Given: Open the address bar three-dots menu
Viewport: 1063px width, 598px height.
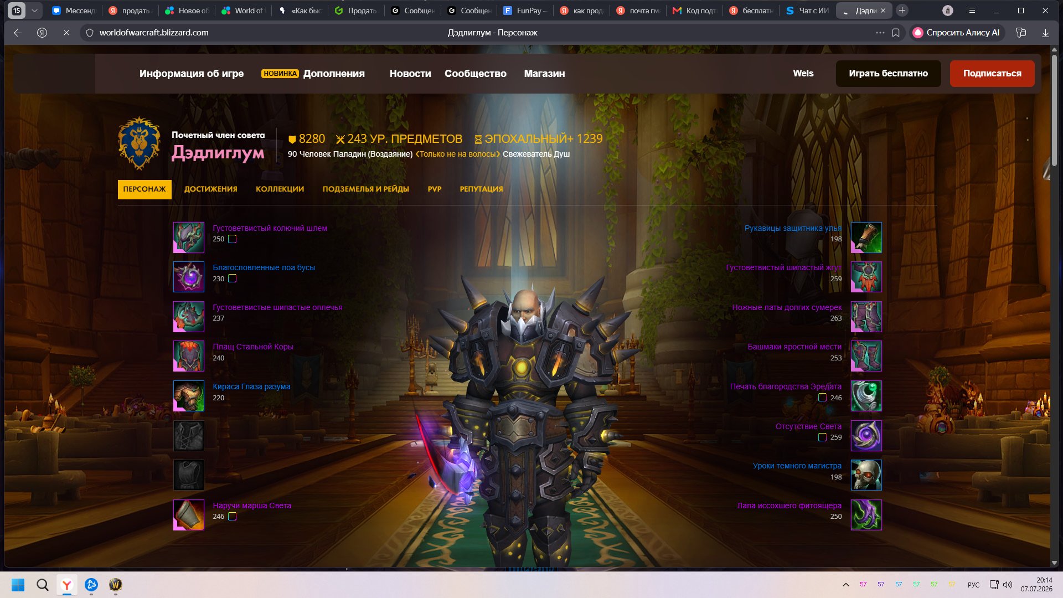Looking at the screenshot, I should pyautogui.click(x=880, y=33).
